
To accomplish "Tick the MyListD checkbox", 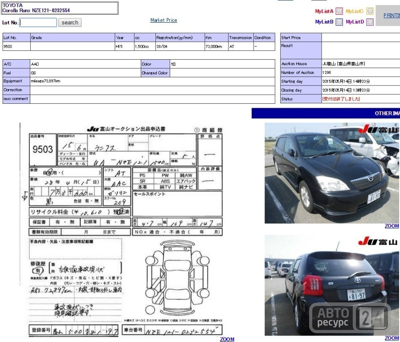I will [x=370, y=22].
